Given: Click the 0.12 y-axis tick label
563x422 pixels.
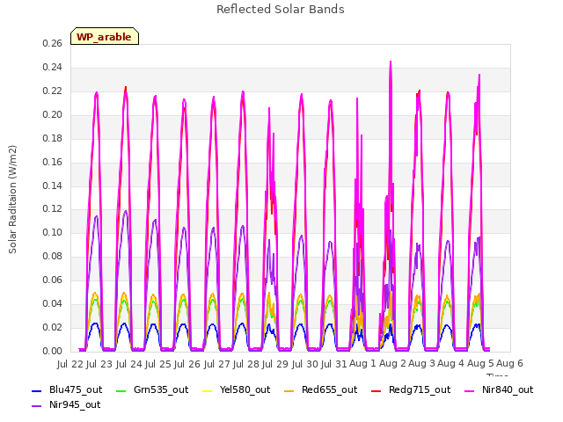Looking at the screenshot, I should pyautogui.click(x=53, y=209).
